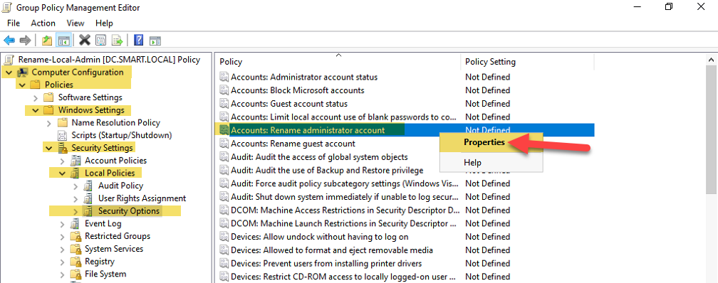718x283 pixels.
Task: Open the View menu
Action: coord(76,23)
